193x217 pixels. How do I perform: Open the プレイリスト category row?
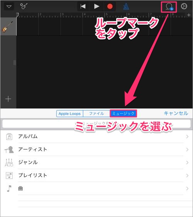click(96, 175)
